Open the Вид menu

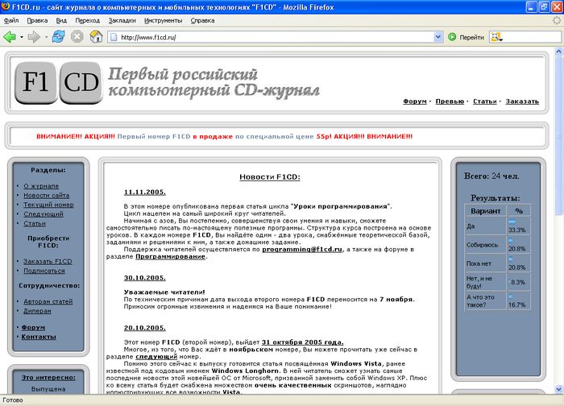click(61, 20)
